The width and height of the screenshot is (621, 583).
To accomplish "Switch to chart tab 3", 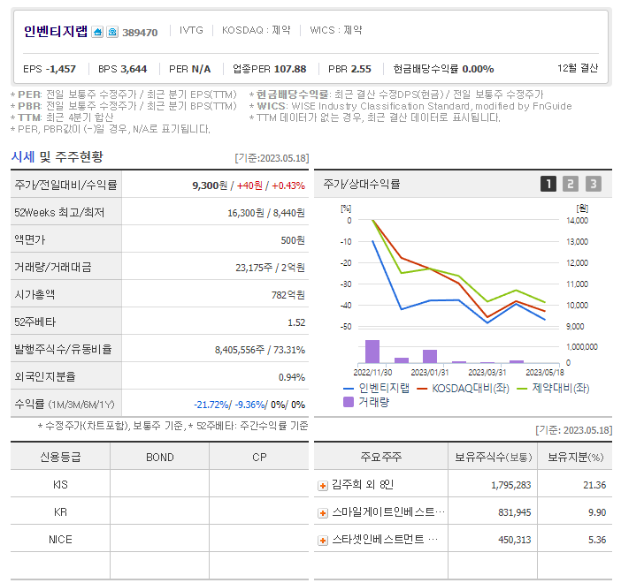I will click(x=594, y=184).
